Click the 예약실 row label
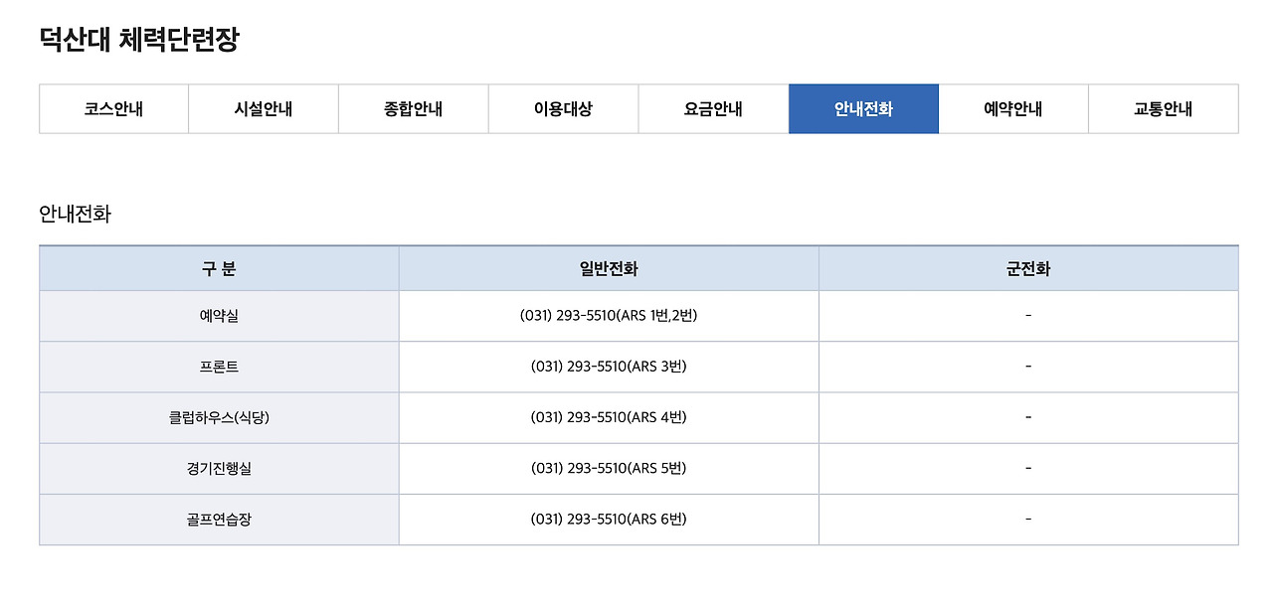The image size is (1273, 602). pyautogui.click(x=218, y=316)
